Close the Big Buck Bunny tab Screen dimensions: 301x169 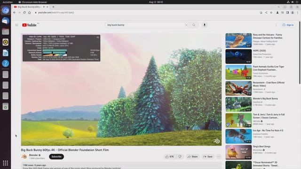[x=47, y=7]
